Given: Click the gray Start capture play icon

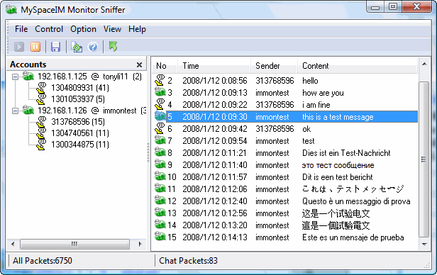Looking at the screenshot, I should [19, 47].
